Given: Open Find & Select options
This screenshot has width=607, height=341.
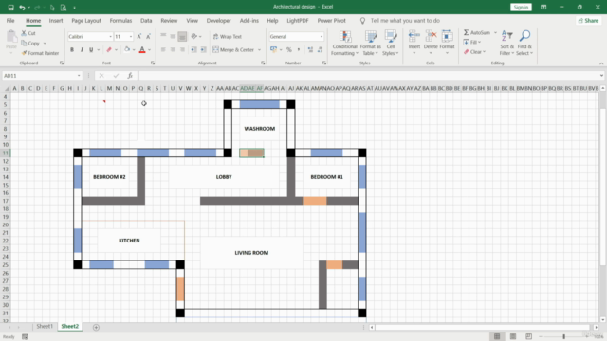Looking at the screenshot, I should click(524, 43).
